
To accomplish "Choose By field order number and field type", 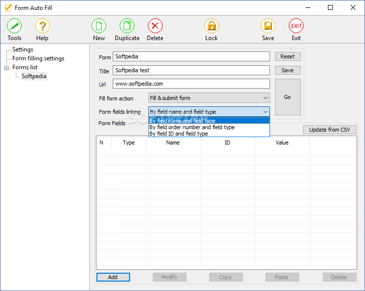I will [192, 127].
